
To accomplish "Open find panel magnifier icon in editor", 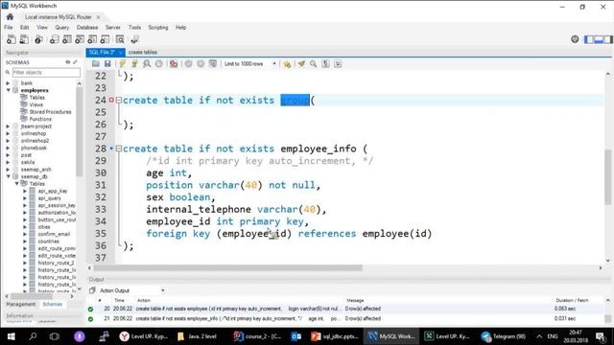I will (314, 64).
